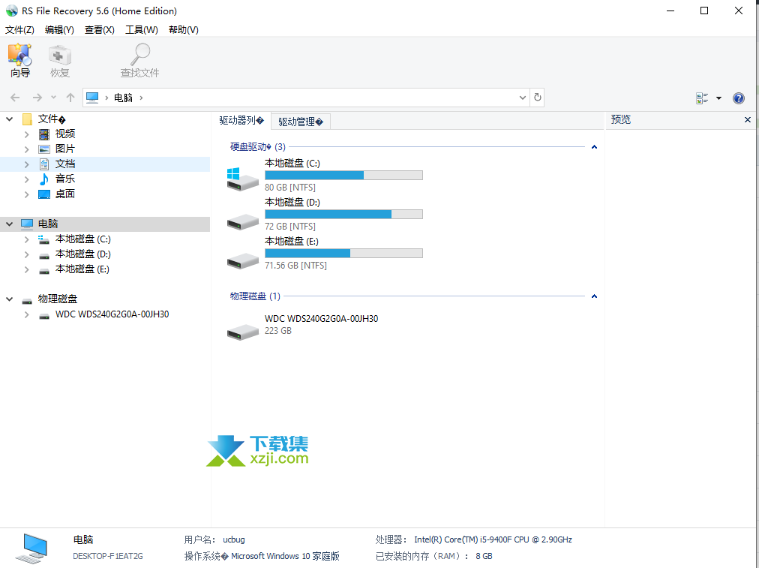This screenshot has height=568, width=759.
Task: Expand the 桌面 tree node
Action: [x=26, y=194]
